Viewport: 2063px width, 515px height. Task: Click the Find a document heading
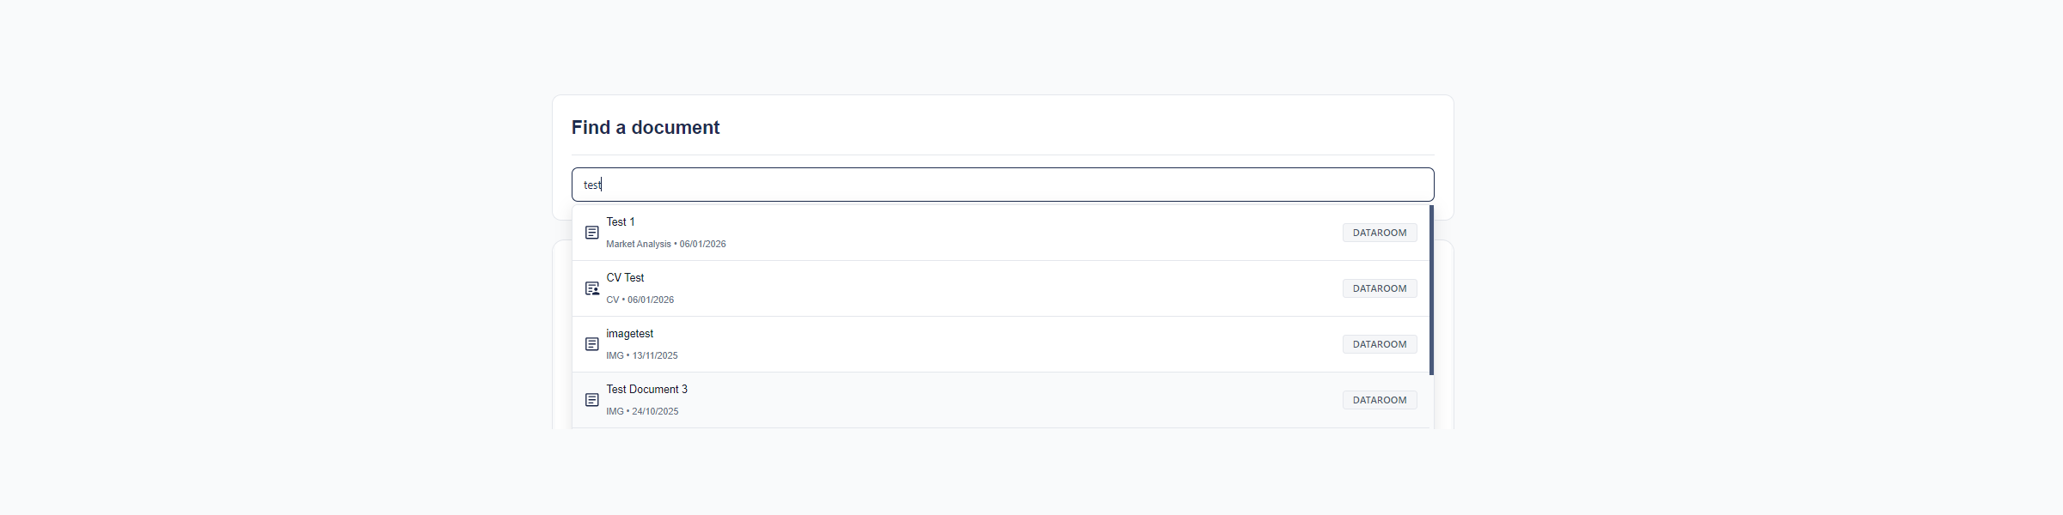[645, 127]
